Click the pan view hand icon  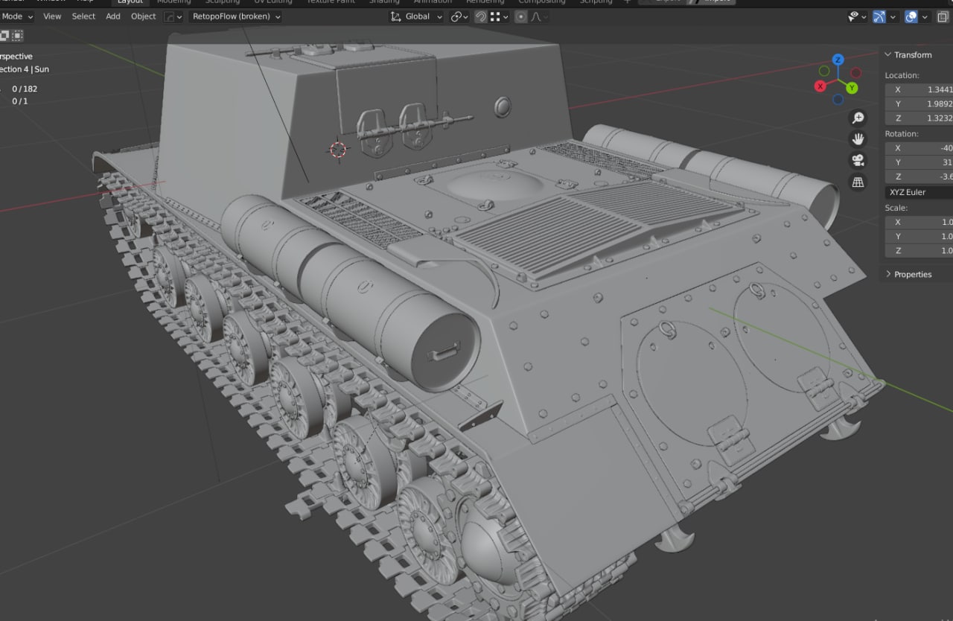858,139
